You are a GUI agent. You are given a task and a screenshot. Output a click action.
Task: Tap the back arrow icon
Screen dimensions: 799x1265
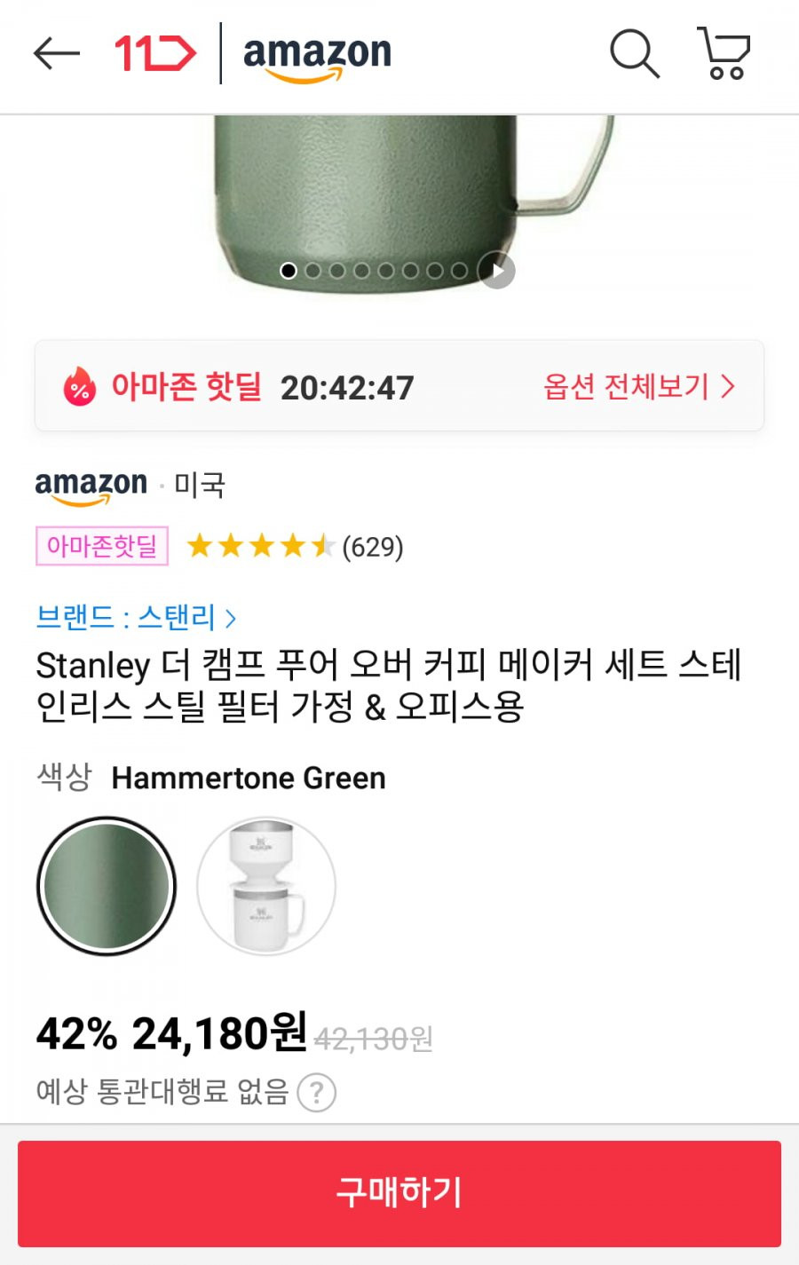tap(57, 53)
